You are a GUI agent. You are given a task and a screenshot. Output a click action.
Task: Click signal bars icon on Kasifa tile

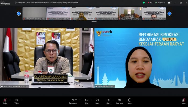[x=96, y=86]
